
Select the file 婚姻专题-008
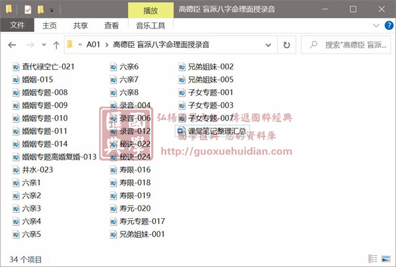tap(40, 93)
